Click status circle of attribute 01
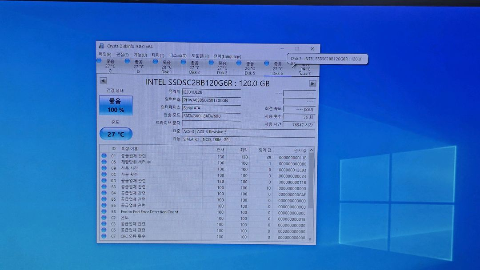Image resolution: width=480 pixels, height=270 pixels. [x=104, y=155]
